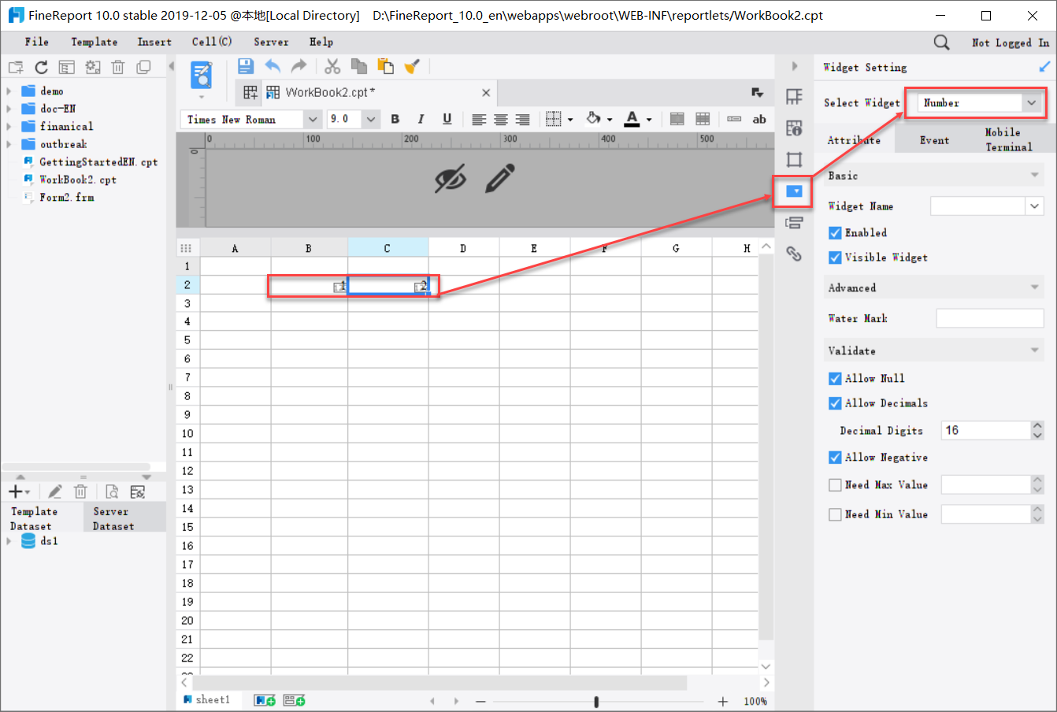The image size is (1057, 712).
Task: Refresh the file tree in the left panel
Action: pos(41,67)
